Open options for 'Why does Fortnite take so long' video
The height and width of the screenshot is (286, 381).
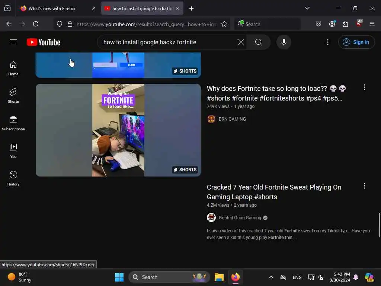pos(365,88)
